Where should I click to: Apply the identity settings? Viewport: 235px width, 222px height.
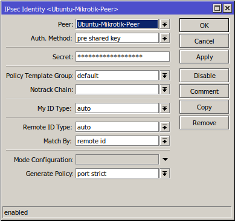[204, 57]
